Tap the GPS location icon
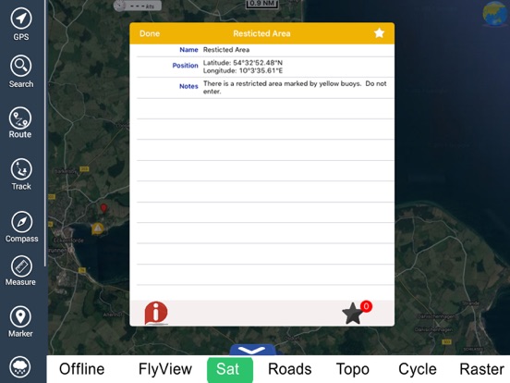 [x=21, y=19]
